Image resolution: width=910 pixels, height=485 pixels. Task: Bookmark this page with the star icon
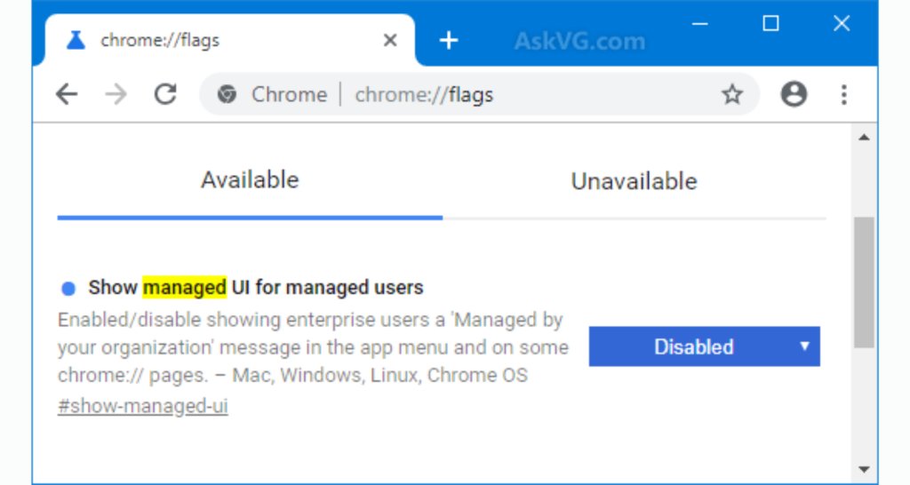coord(732,94)
